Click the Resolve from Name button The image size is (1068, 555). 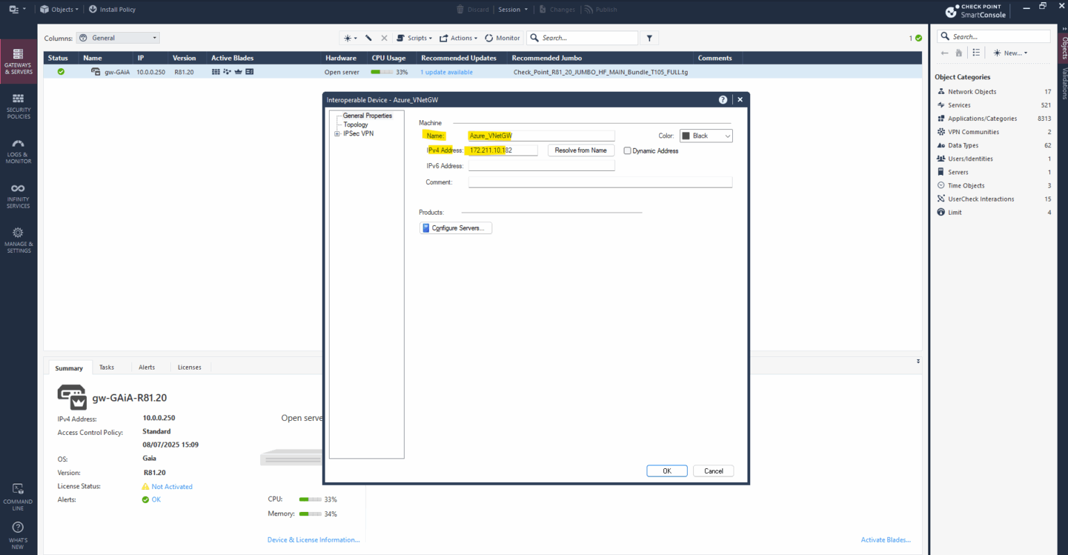point(581,150)
